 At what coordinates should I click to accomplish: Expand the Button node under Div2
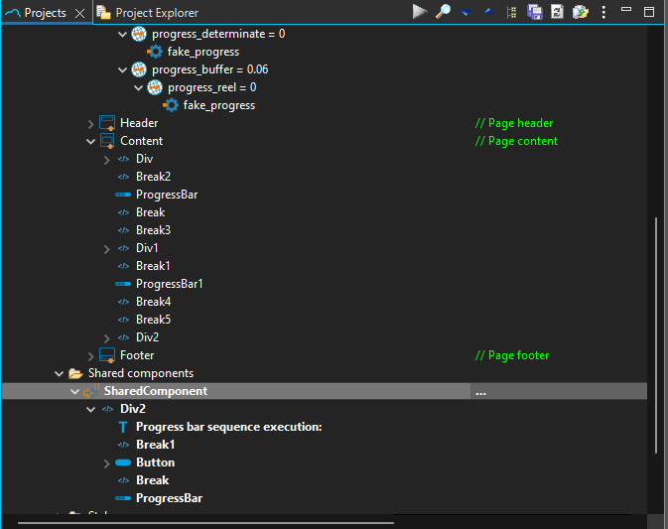pos(107,463)
